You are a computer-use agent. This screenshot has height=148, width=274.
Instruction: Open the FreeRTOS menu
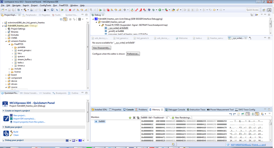click(x=63, y=5)
